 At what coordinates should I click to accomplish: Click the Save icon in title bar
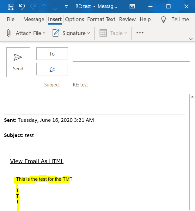tap(11, 6)
